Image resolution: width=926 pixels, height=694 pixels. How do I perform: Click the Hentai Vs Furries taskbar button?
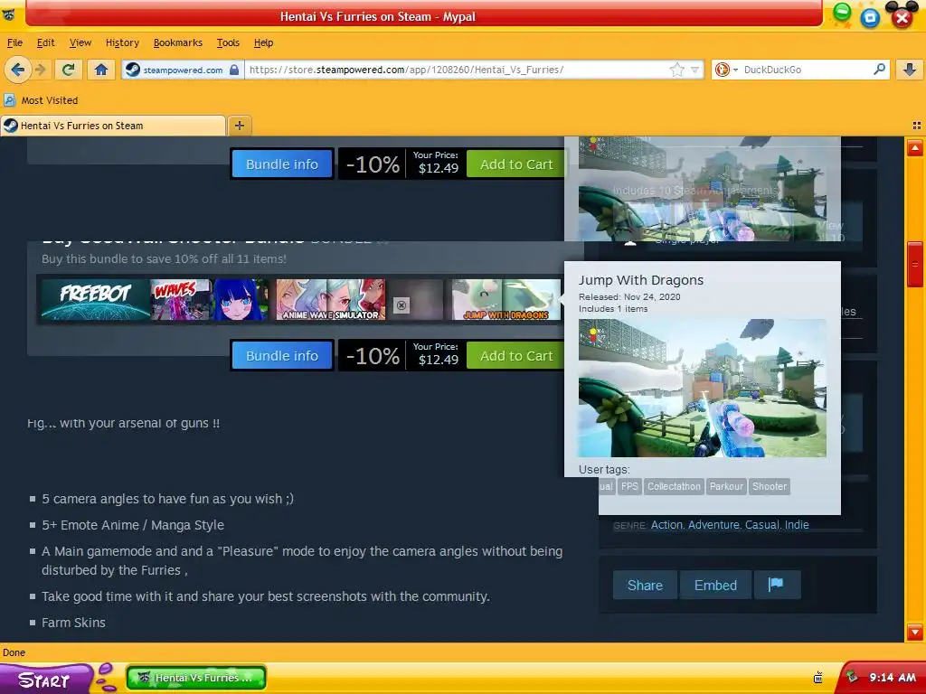tap(195, 678)
